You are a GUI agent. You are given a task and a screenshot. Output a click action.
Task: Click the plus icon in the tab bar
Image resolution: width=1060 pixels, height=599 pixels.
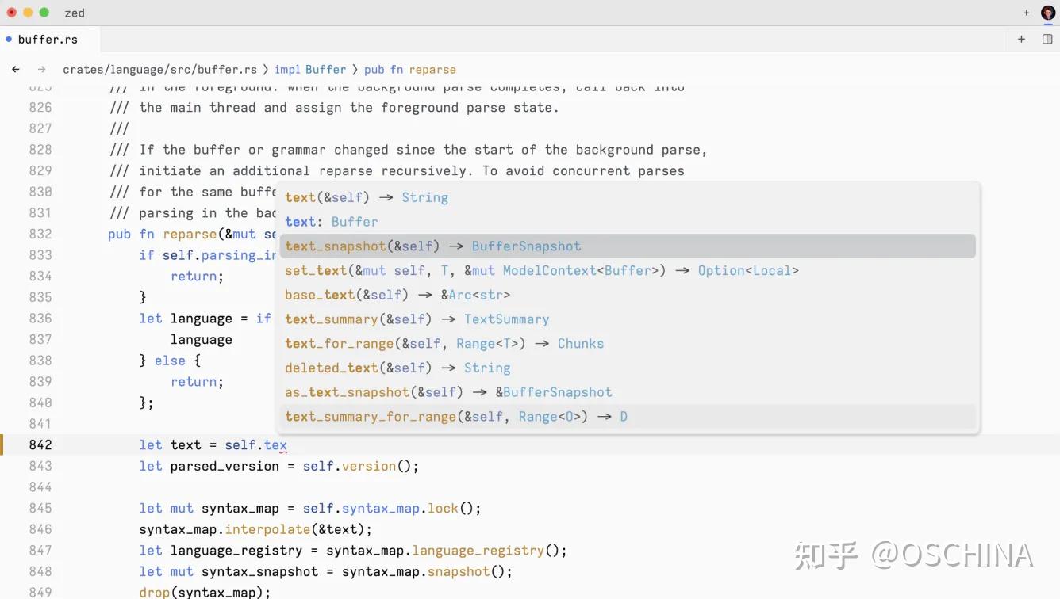[x=1021, y=39]
